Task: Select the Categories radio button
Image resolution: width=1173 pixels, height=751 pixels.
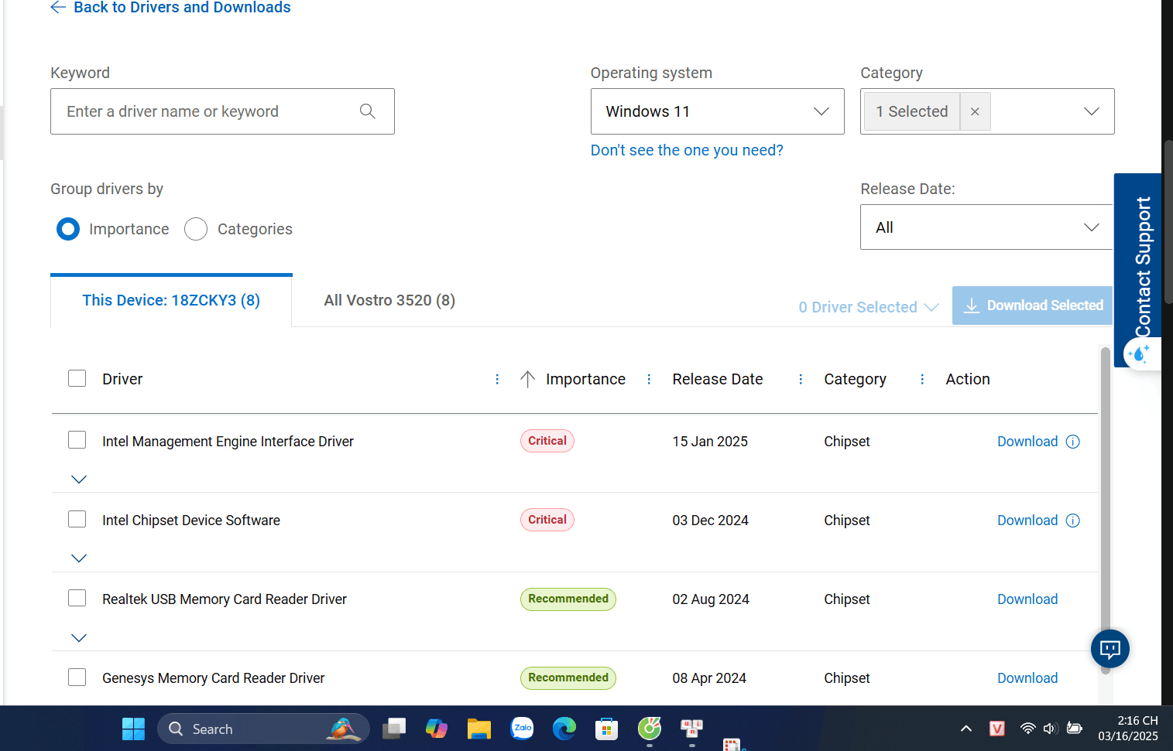Action: click(195, 229)
